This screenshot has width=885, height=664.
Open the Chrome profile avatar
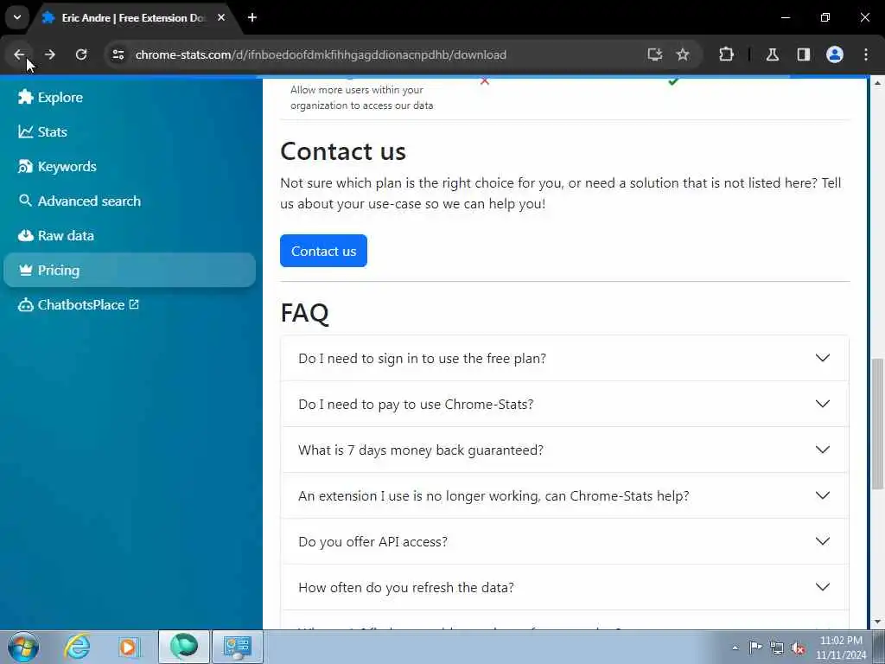[x=835, y=54]
